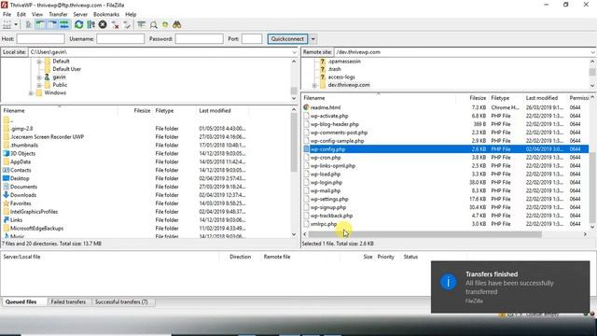Toggle synchronized browsing icon
The width and height of the screenshot is (597, 336).
(x=165, y=25)
